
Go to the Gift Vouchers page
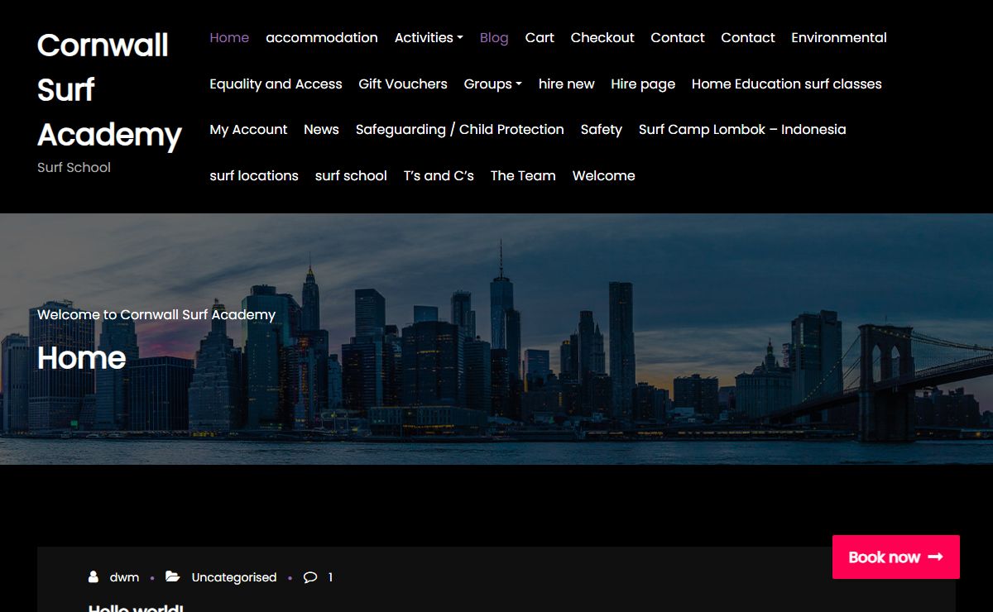tap(403, 84)
